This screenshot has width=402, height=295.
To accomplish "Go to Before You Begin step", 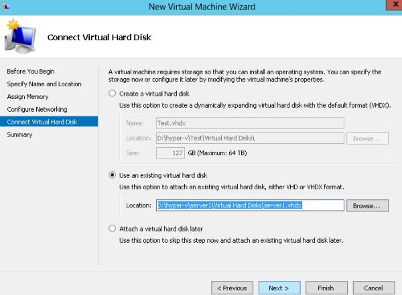I will 31,72.
